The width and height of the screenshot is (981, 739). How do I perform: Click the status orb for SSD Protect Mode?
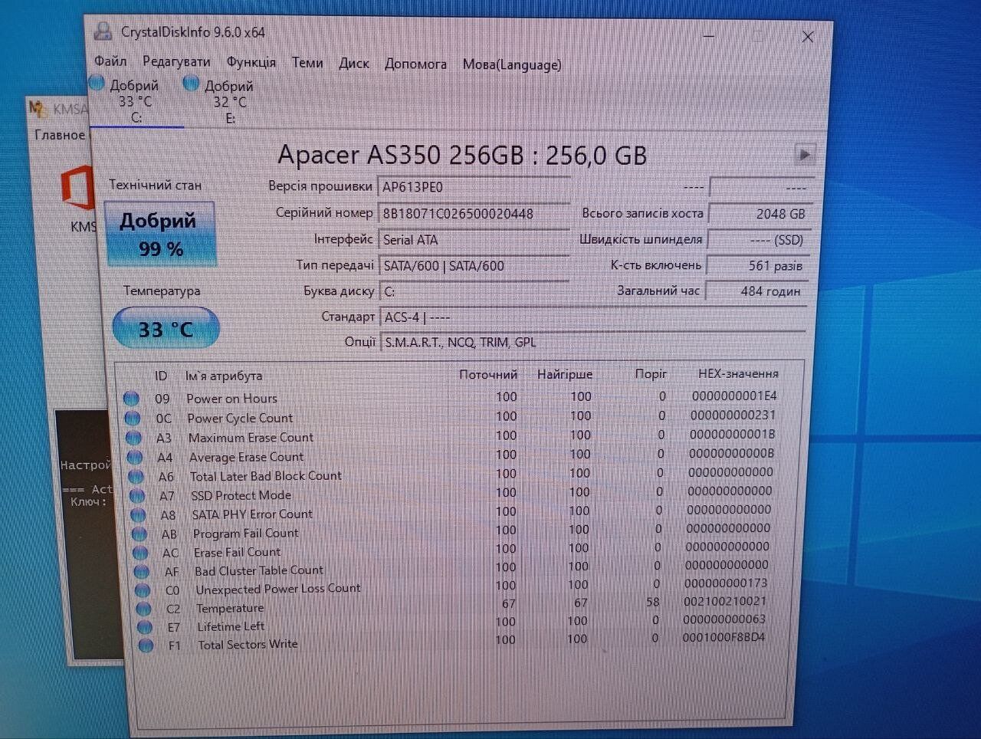point(137,495)
